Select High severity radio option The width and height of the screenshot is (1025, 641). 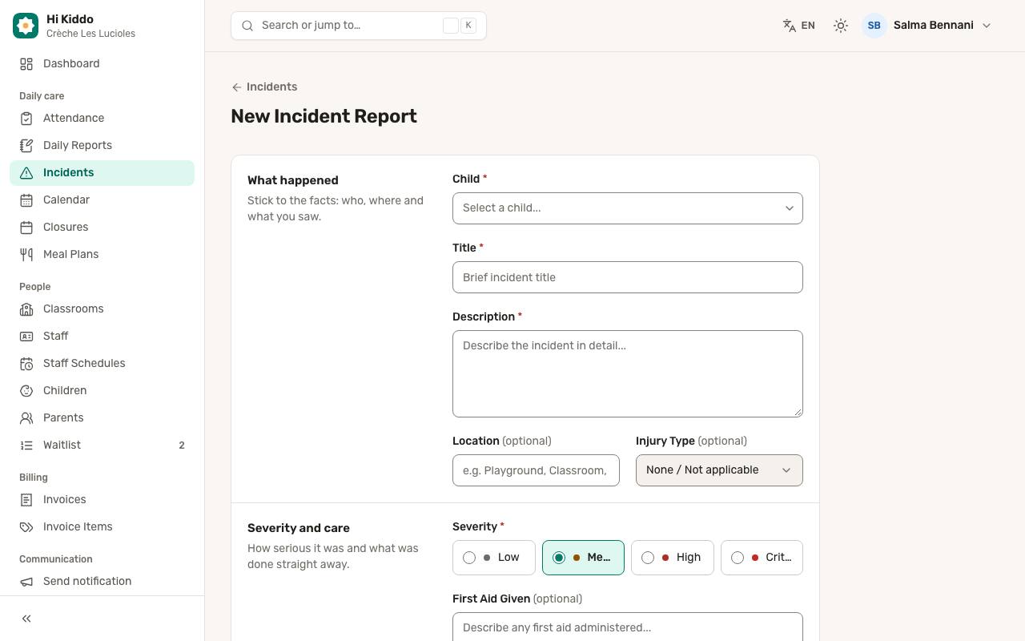(672, 558)
